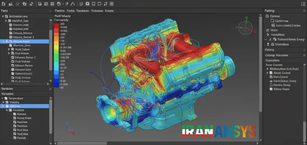Switch to the 'Foetbios' tab above the viewport
This screenshot has width=307, height=145.
pos(60,11)
